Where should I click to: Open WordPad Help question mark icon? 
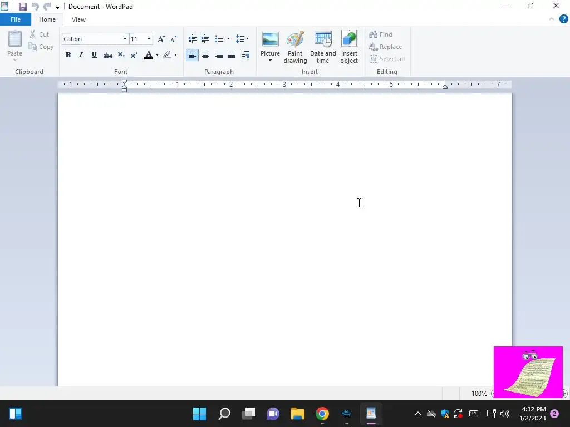pos(563,19)
